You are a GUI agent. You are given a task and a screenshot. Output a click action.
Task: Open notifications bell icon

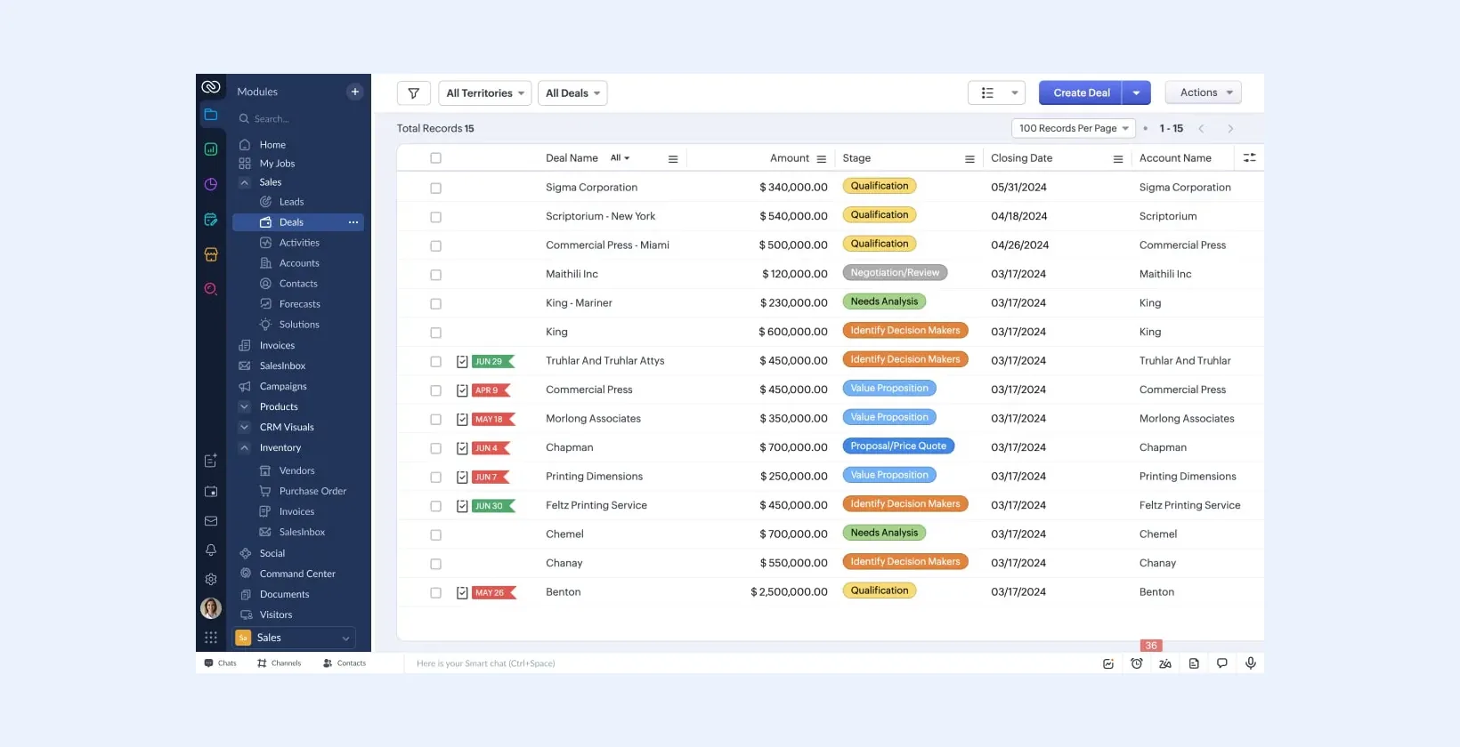(211, 550)
